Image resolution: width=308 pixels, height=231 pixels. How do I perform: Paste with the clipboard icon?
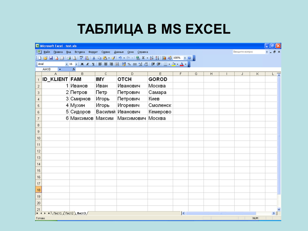(105, 58)
